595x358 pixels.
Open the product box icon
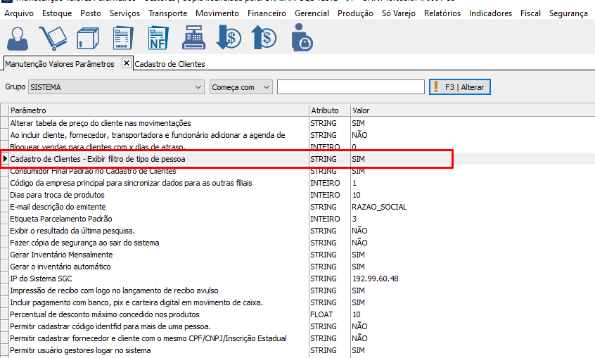click(x=89, y=38)
